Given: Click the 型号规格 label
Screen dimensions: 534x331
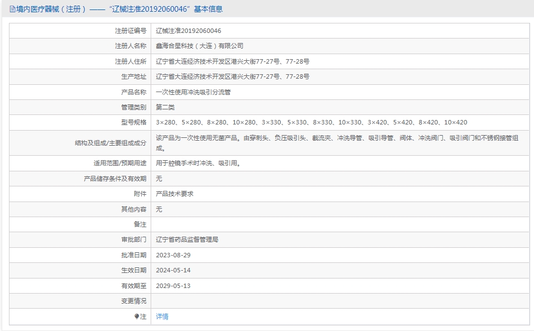Looking at the screenshot, I should point(134,122).
